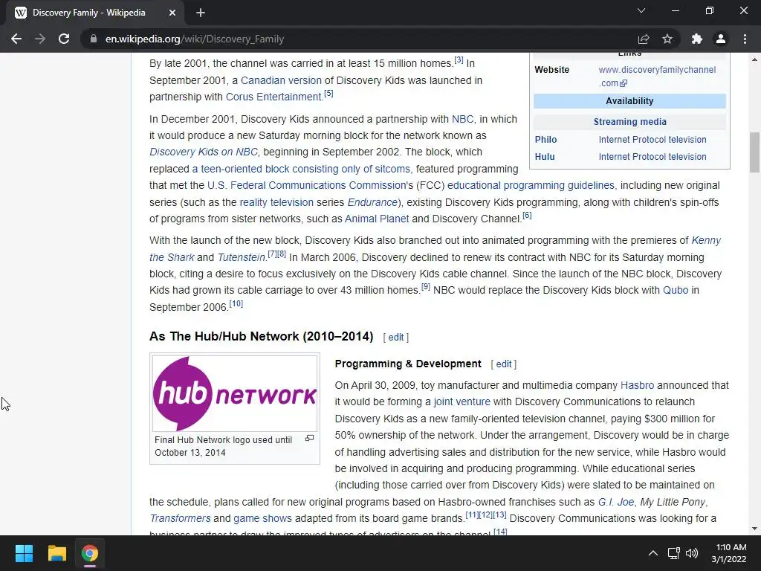Open Philo's Internet Protocol television link
Screen dimensions: 761x571
pyautogui.click(x=652, y=140)
